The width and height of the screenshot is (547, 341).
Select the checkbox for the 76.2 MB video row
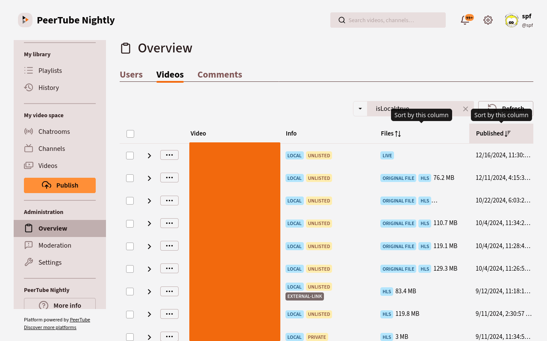point(130,178)
